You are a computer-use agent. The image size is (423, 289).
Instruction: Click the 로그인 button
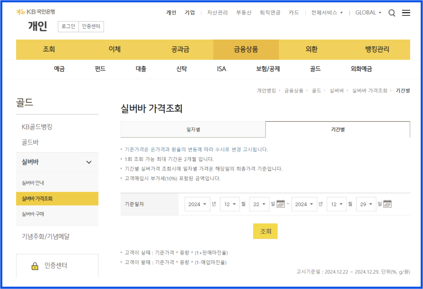(68, 27)
